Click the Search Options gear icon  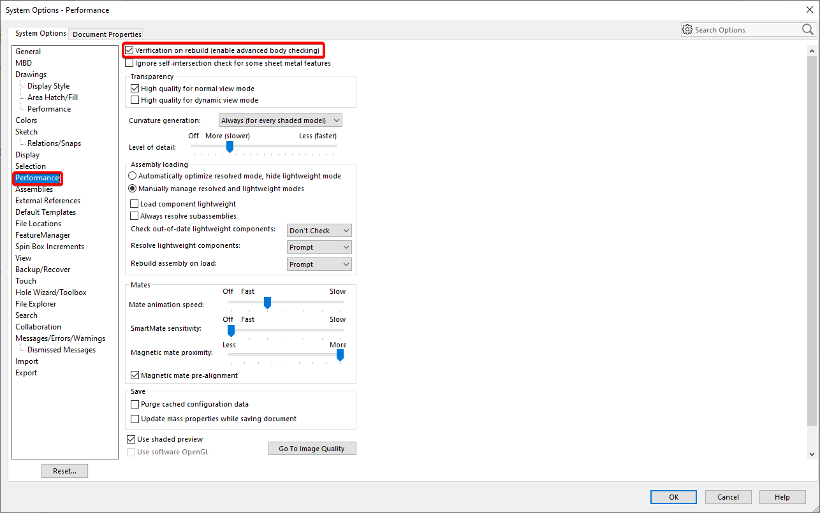(x=687, y=29)
